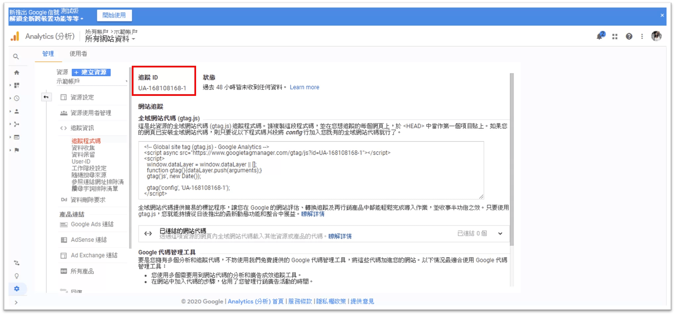This screenshot has width=675, height=315.
Task: Select 隨機搜尋來源 in the tracking submenu
Action: (x=89, y=175)
